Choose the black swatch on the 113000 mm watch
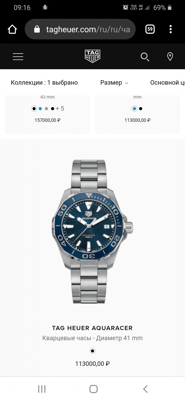The image size is (185, 401). pyautogui.click(x=141, y=109)
